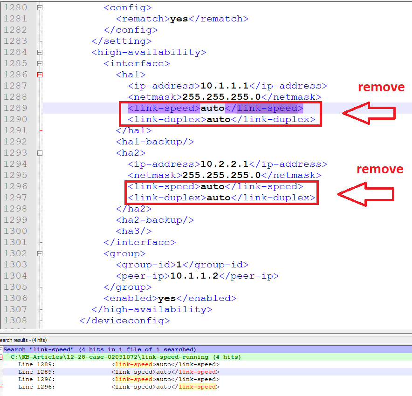Viewport: 412px width, 396px height.
Task: Collapse the red ha1 fold marker at line 1286
Action: (40, 75)
